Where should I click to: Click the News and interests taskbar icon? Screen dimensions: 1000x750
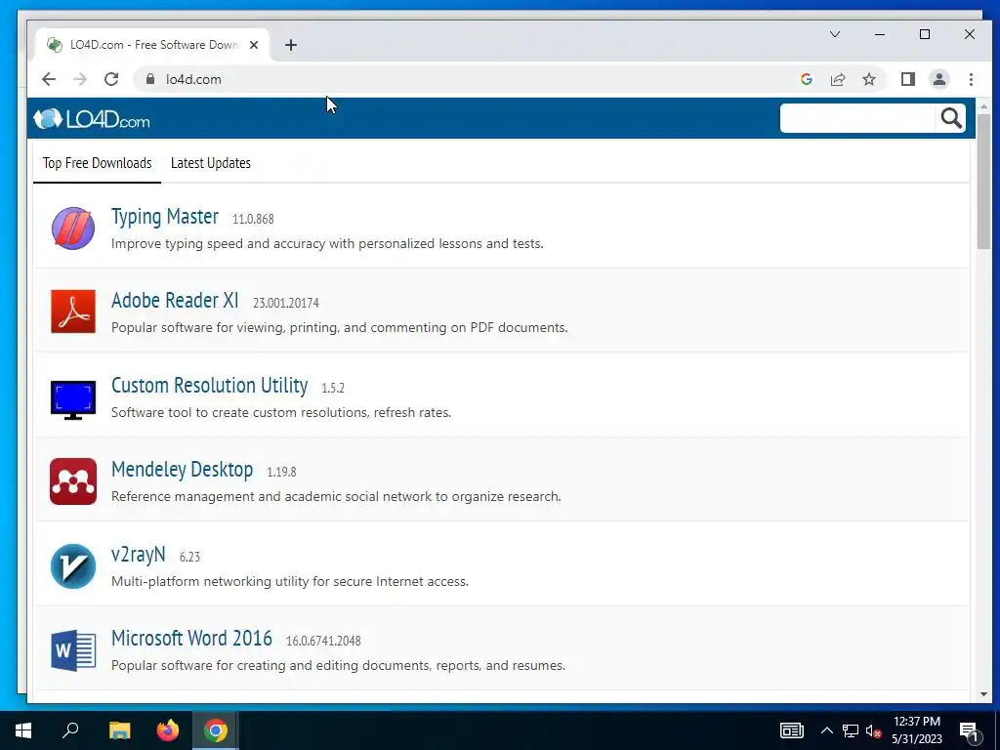point(791,730)
